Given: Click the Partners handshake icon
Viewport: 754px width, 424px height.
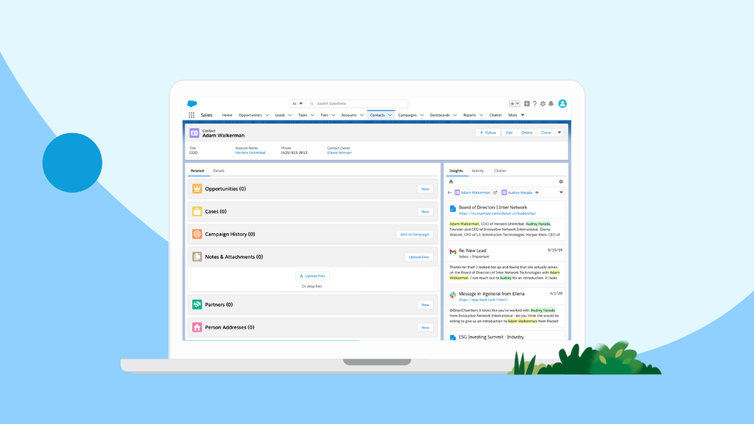Looking at the screenshot, I should pos(197,305).
